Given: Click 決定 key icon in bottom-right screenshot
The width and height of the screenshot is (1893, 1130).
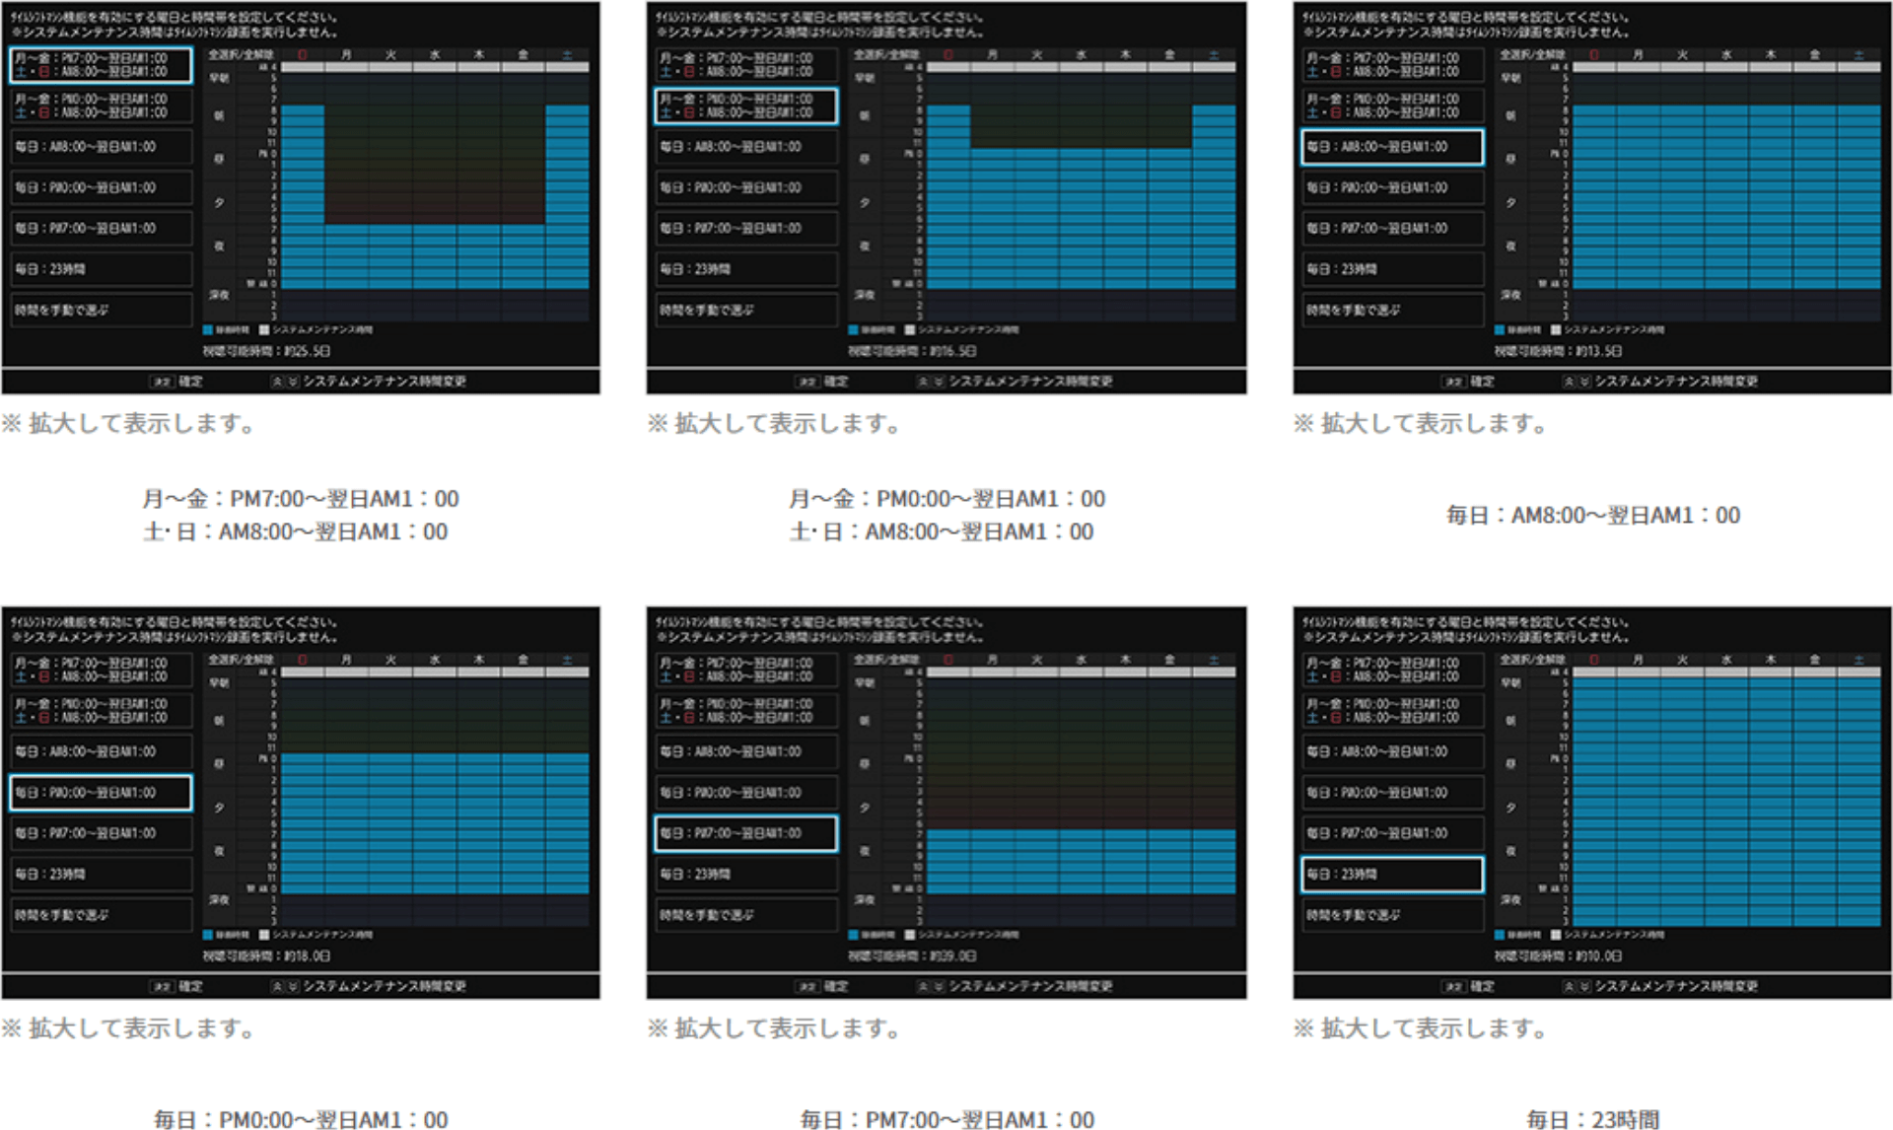Looking at the screenshot, I should click(x=1453, y=987).
